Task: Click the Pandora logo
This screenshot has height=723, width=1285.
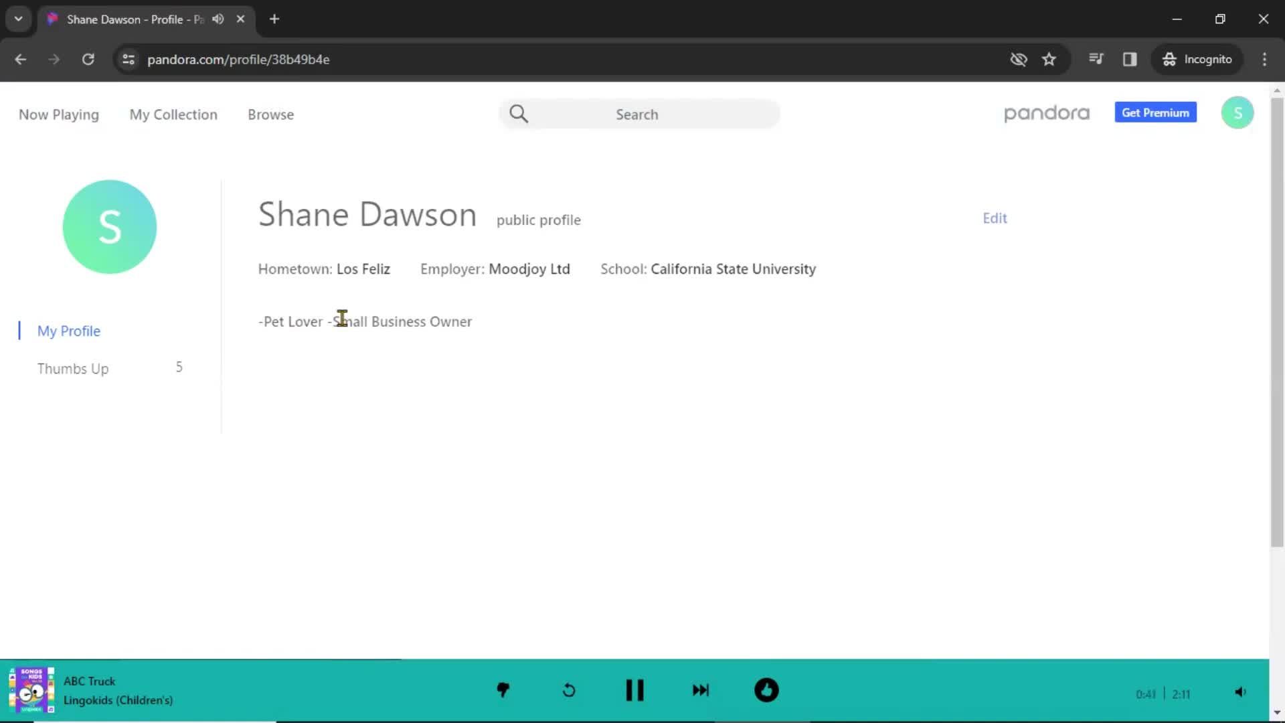Action: (x=1047, y=113)
